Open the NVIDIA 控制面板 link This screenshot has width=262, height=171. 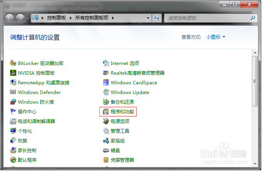click(36, 73)
